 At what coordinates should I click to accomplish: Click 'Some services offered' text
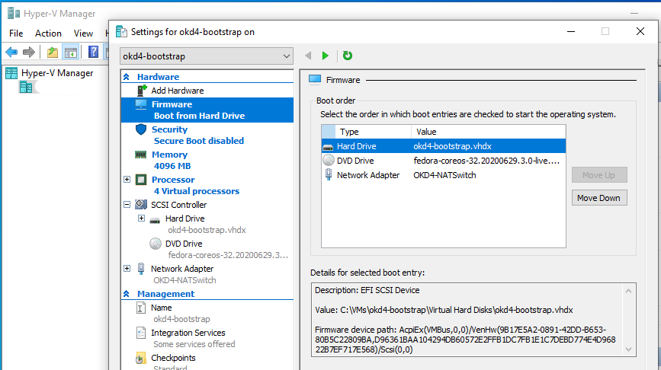[194, 344]
